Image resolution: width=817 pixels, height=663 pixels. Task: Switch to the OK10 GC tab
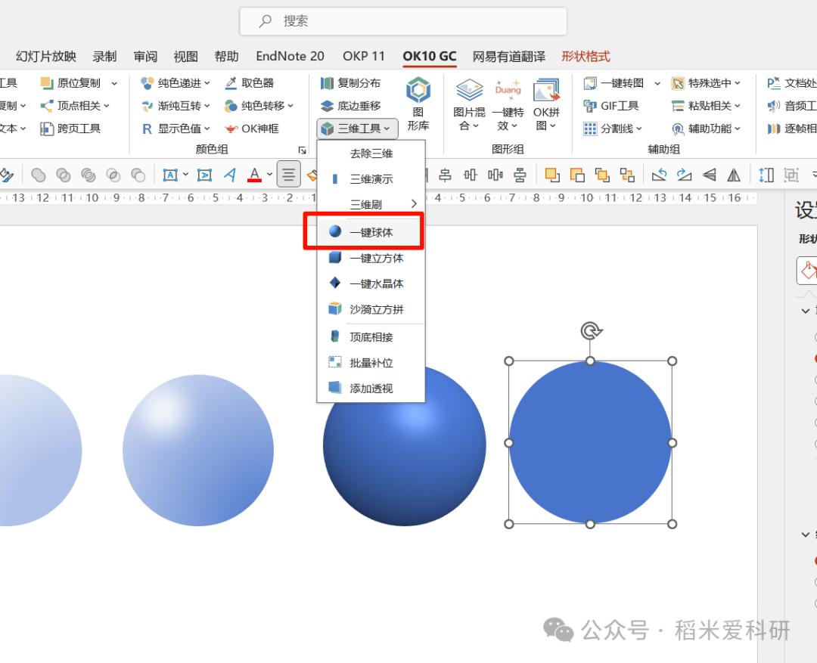pyautogui.click(x=430, y=56)
